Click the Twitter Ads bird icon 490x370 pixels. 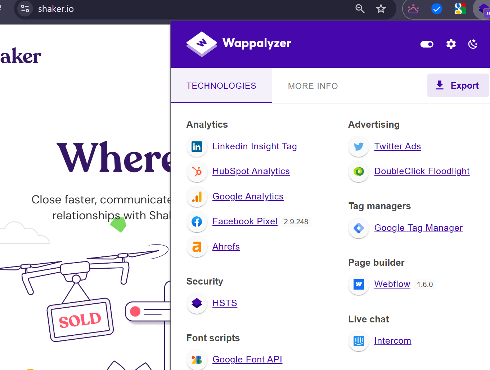[x=359, y=147]
